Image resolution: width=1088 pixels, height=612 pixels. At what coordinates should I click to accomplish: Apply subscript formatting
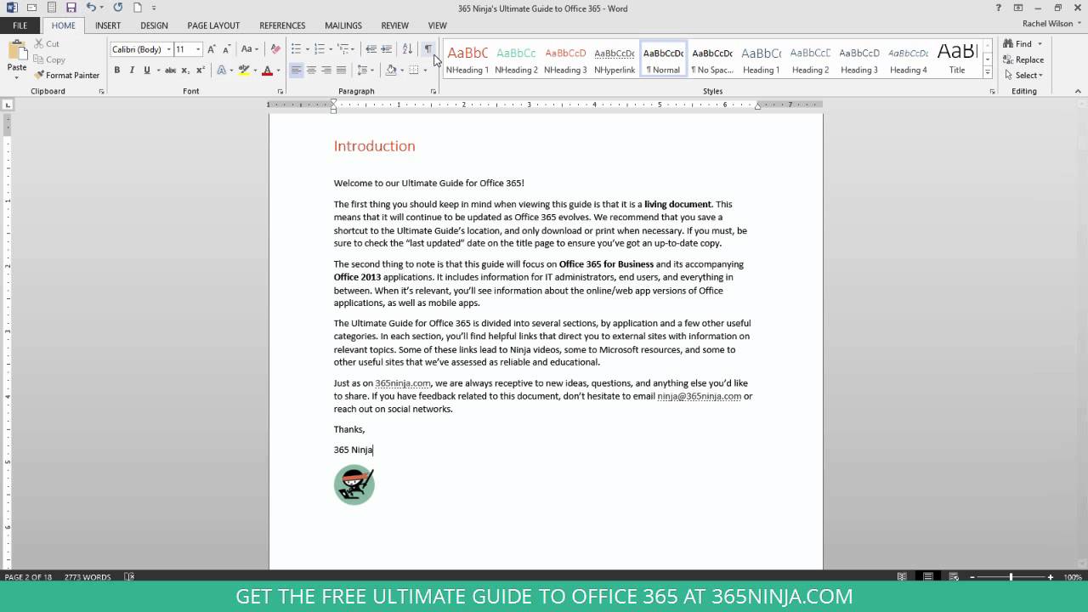pos(186,71)
